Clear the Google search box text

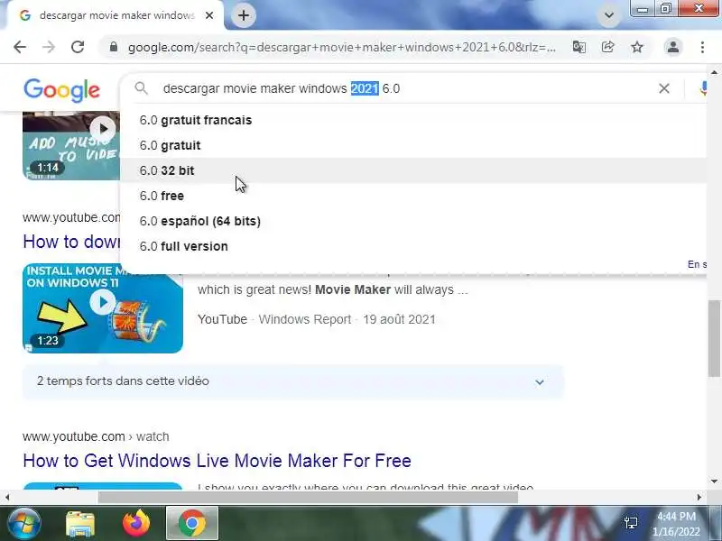click(664, 88)
